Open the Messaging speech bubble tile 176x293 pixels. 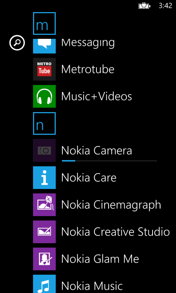pos(44,46)
